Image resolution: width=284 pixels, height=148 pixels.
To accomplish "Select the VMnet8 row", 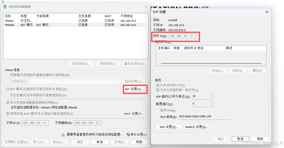I will coord(74,25).
